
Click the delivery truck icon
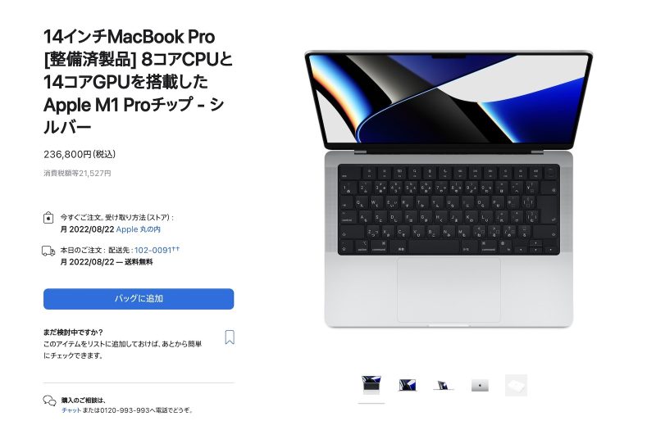tap(48, 251)
